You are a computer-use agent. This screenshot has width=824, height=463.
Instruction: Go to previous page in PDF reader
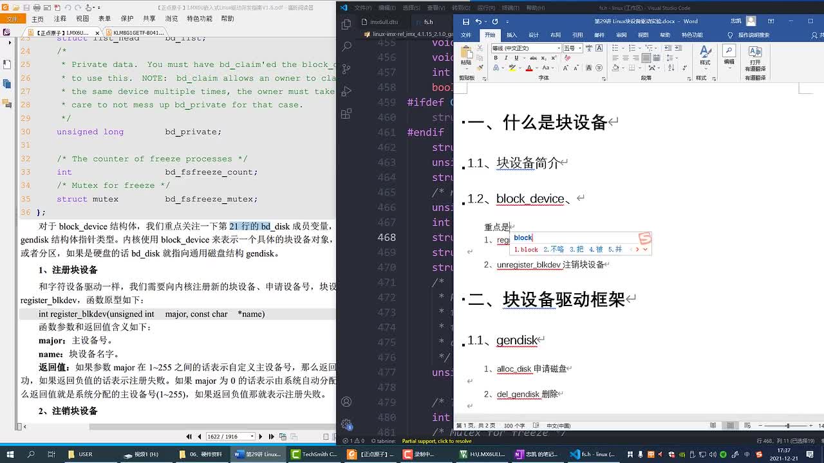200,437
